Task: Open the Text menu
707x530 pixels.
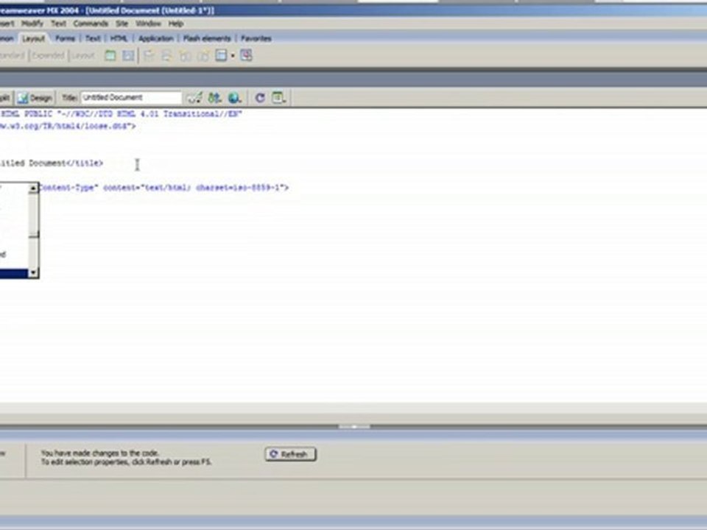Action: [58, 24]
